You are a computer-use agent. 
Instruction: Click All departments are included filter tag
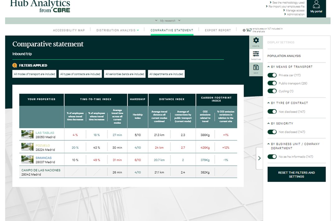point(166,74)
